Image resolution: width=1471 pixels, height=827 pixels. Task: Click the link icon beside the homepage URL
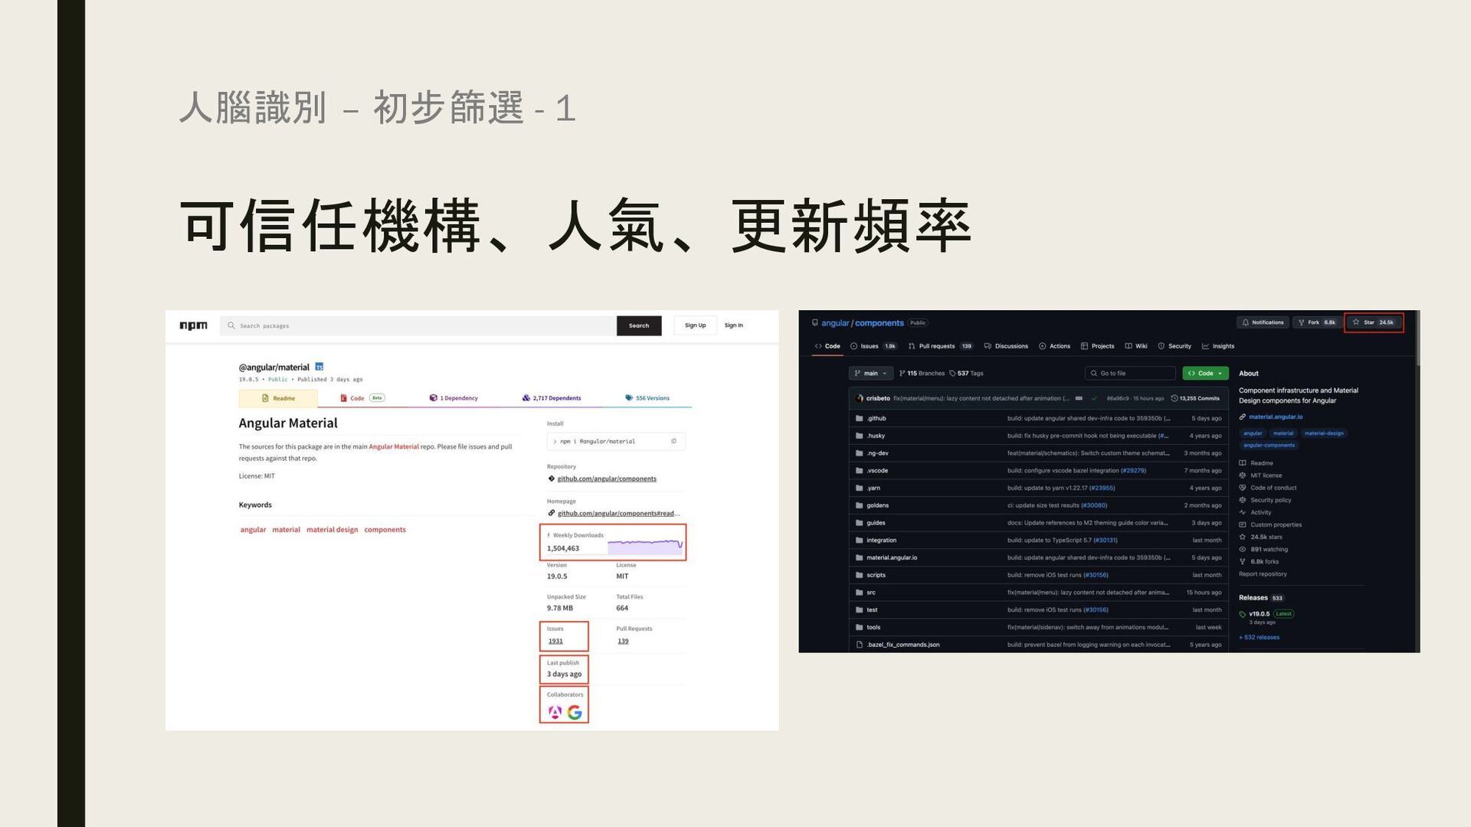coord(551,513)
